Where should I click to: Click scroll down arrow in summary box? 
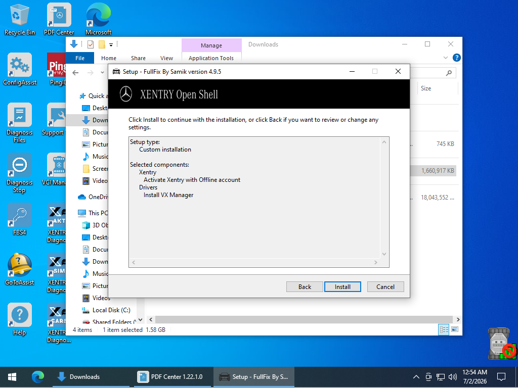coord(384,254)
